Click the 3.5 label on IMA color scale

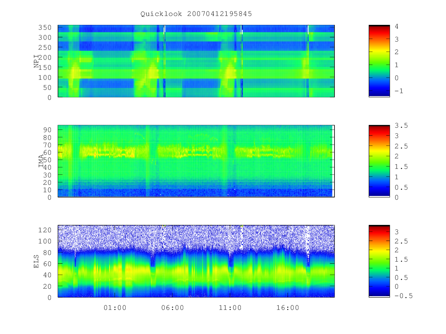click(x=401, y=125)
